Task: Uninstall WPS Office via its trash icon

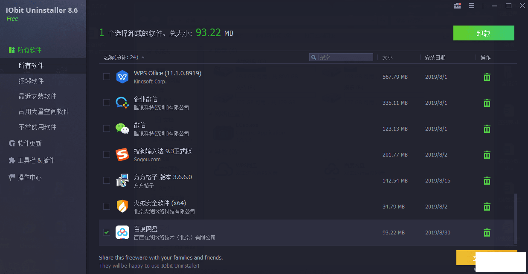Action: [487, 77]
